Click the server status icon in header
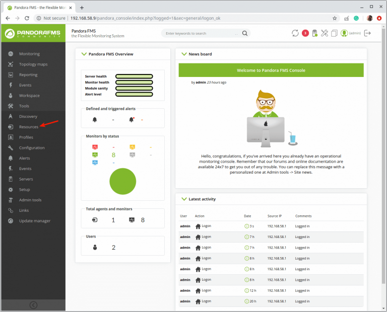The image size is (387, 312). click(x=315, y=33)
